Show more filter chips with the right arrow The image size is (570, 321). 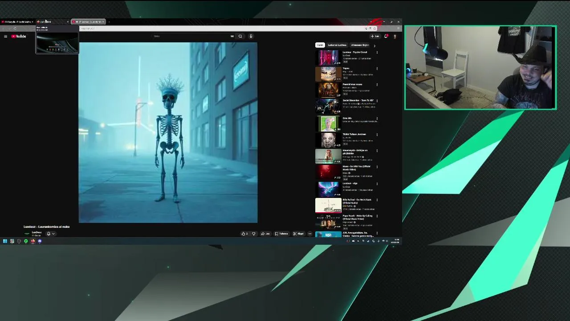click(374, 45)
